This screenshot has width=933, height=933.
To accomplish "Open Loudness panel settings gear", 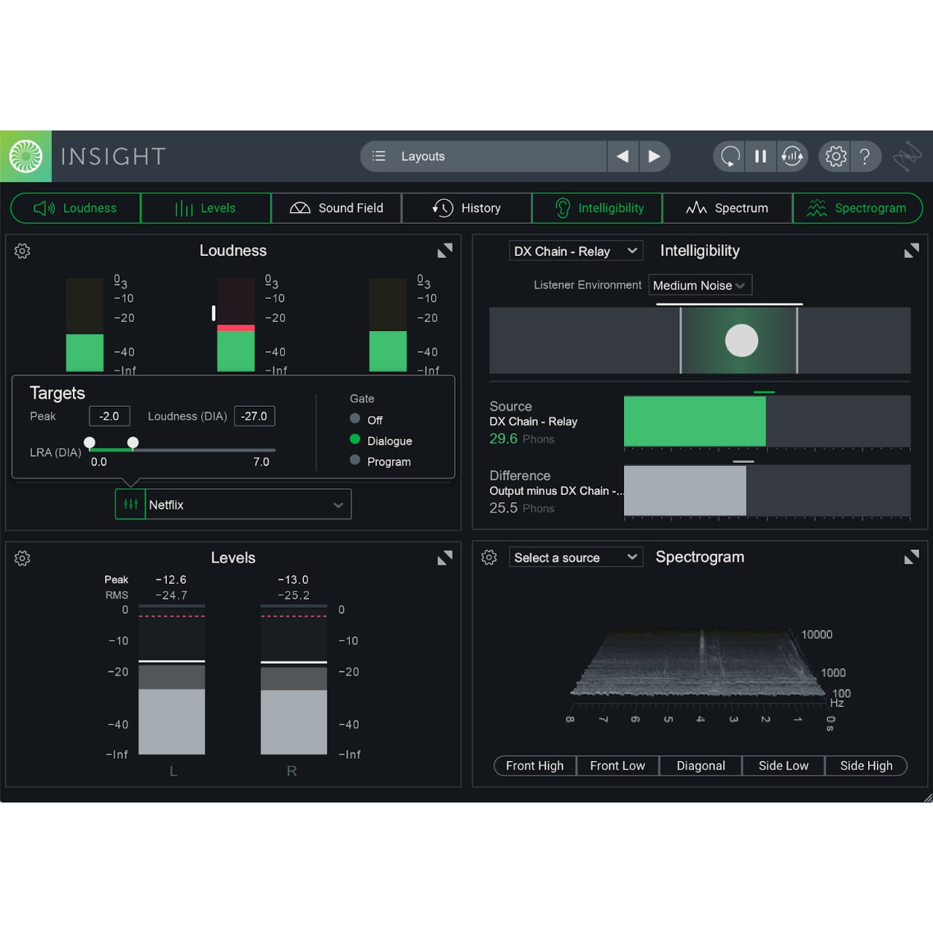I will coord(23,251).
